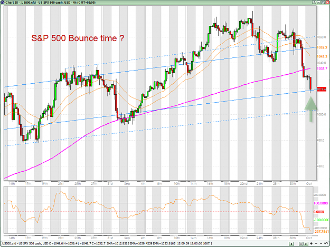Click the 960.0 price axis label
Screen dimensions: 330x247
pyautogui.click(x=322, y=166)
